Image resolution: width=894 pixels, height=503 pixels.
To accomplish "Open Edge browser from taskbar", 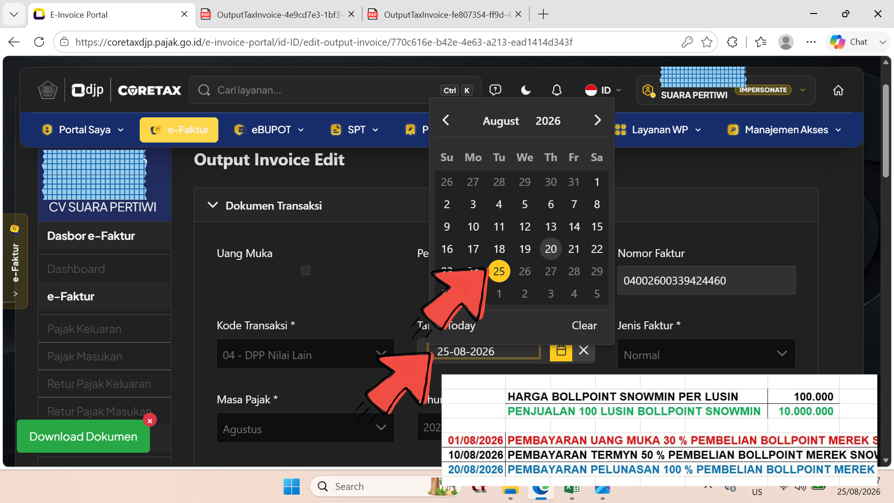I will [541, 487].
